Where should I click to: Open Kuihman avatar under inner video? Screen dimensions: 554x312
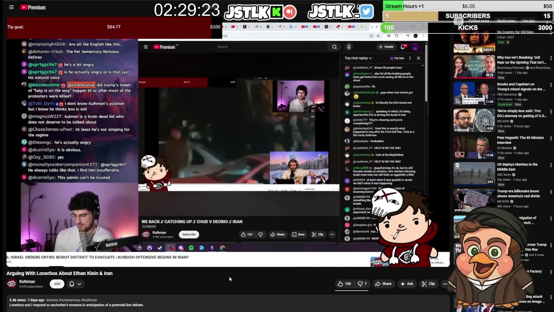click(x=146, y=234)
